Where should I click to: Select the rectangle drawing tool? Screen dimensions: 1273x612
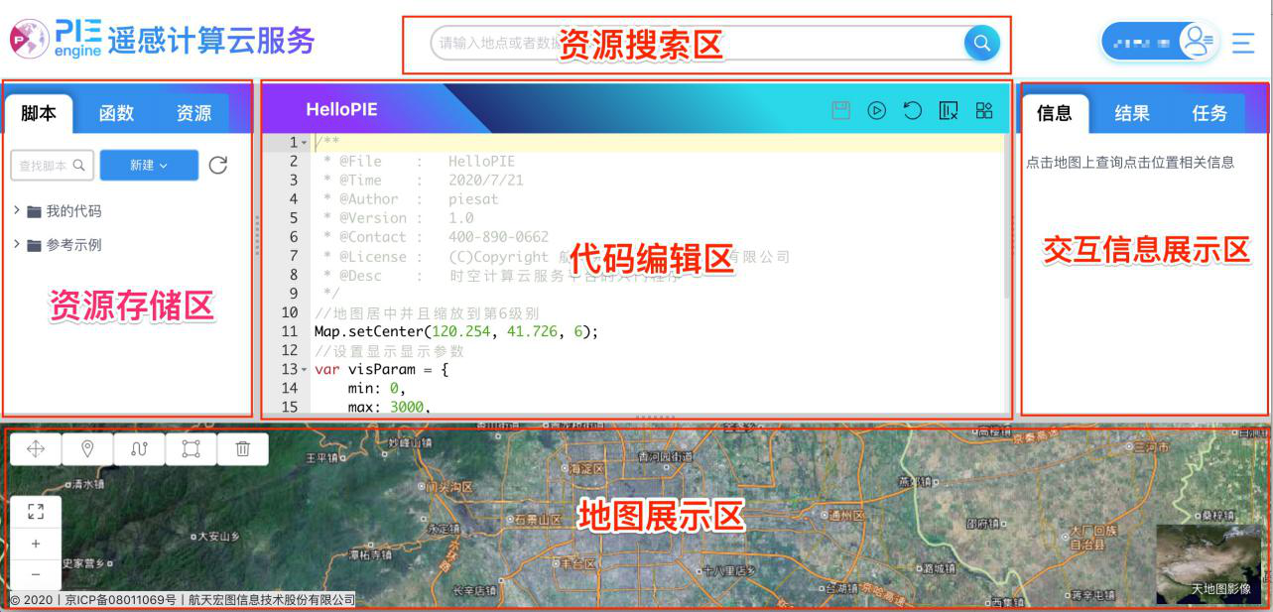pos(191,449)
